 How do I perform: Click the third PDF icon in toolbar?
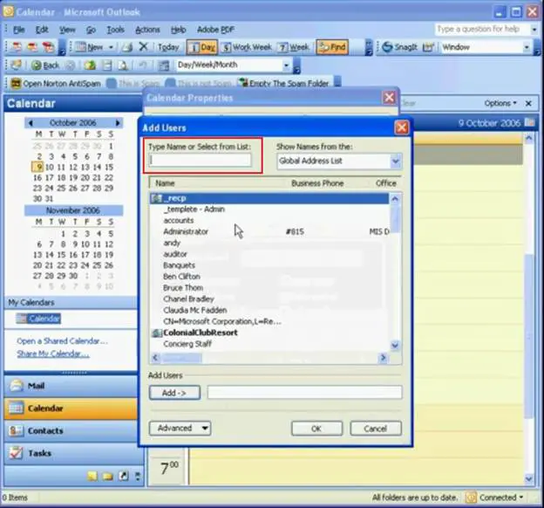coord(48,47)
